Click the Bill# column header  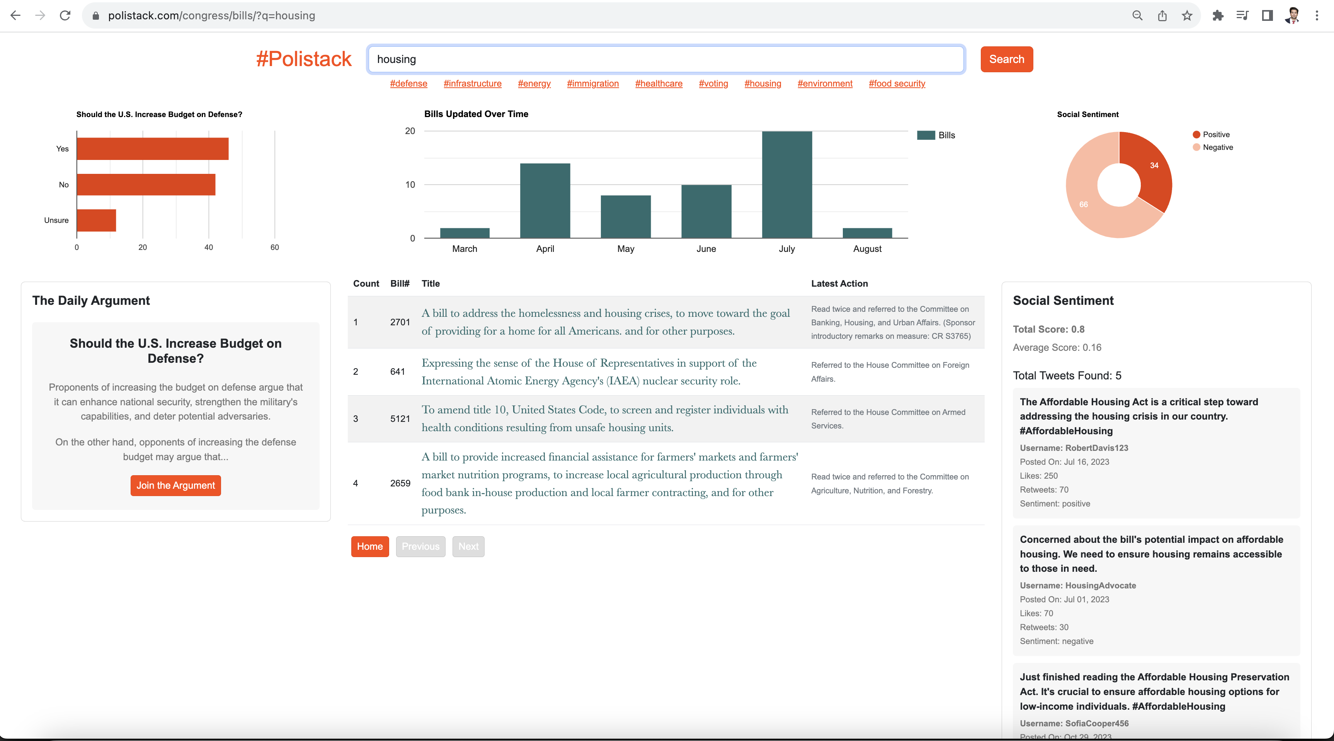tap(400, 284)
